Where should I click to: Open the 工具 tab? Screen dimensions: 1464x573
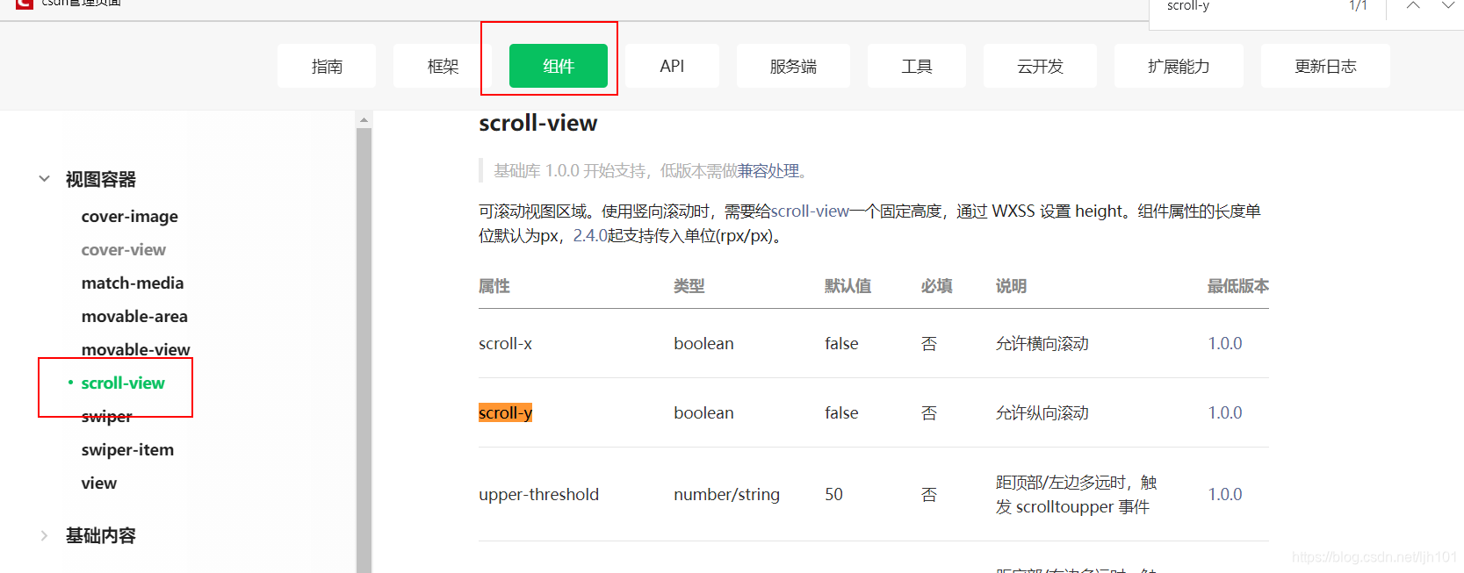[x=917, y=66]
